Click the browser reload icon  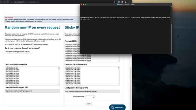click(8, 2)
